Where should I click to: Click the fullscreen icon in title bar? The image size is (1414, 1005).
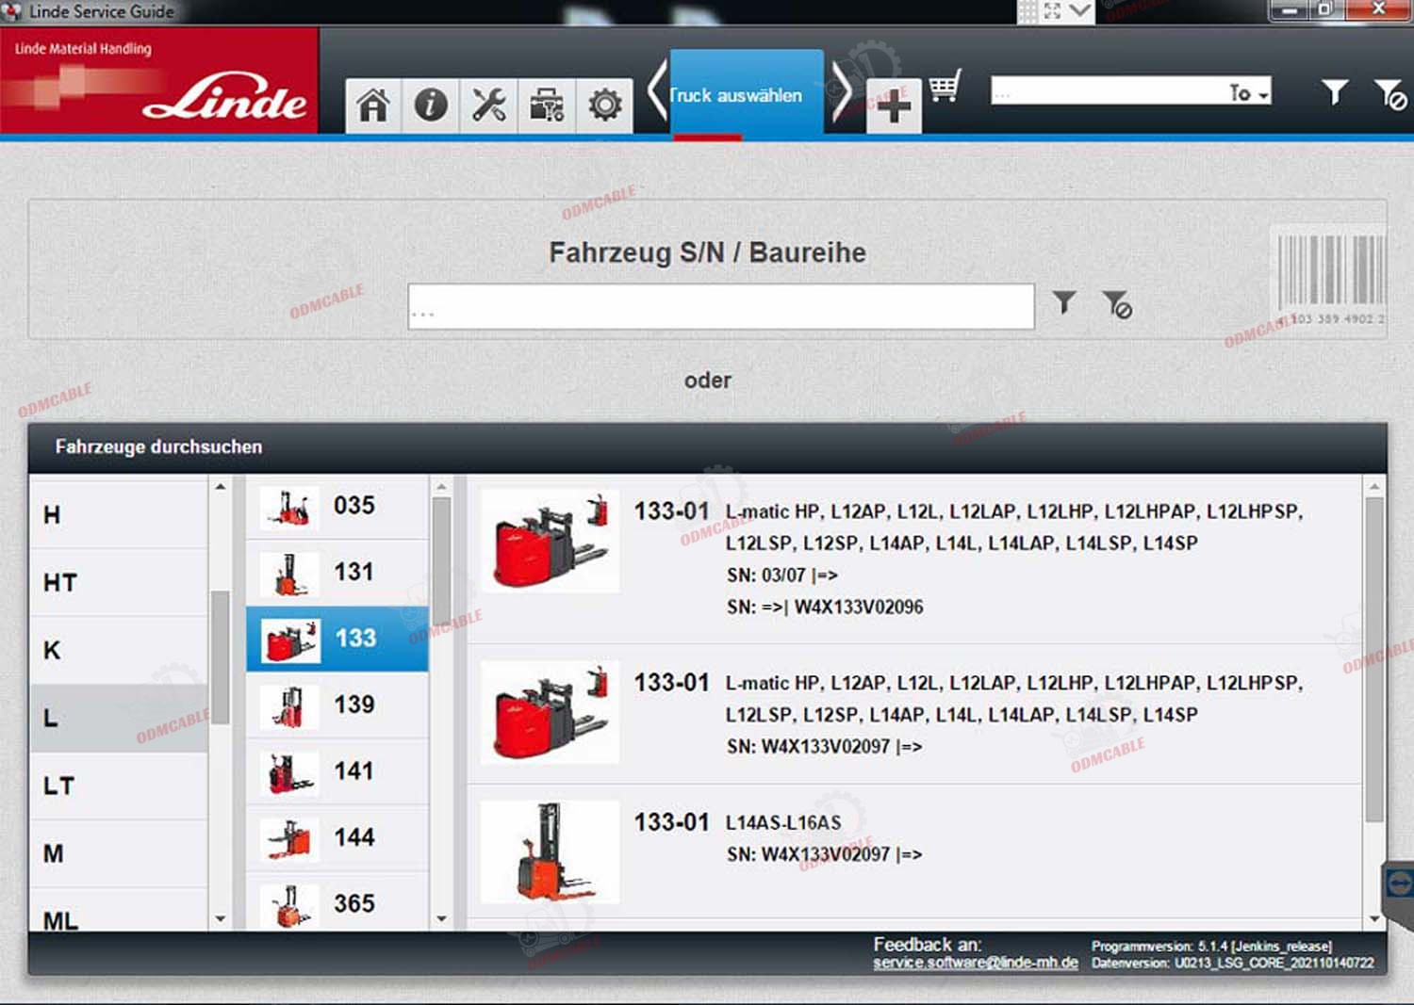click(1053, 11)
